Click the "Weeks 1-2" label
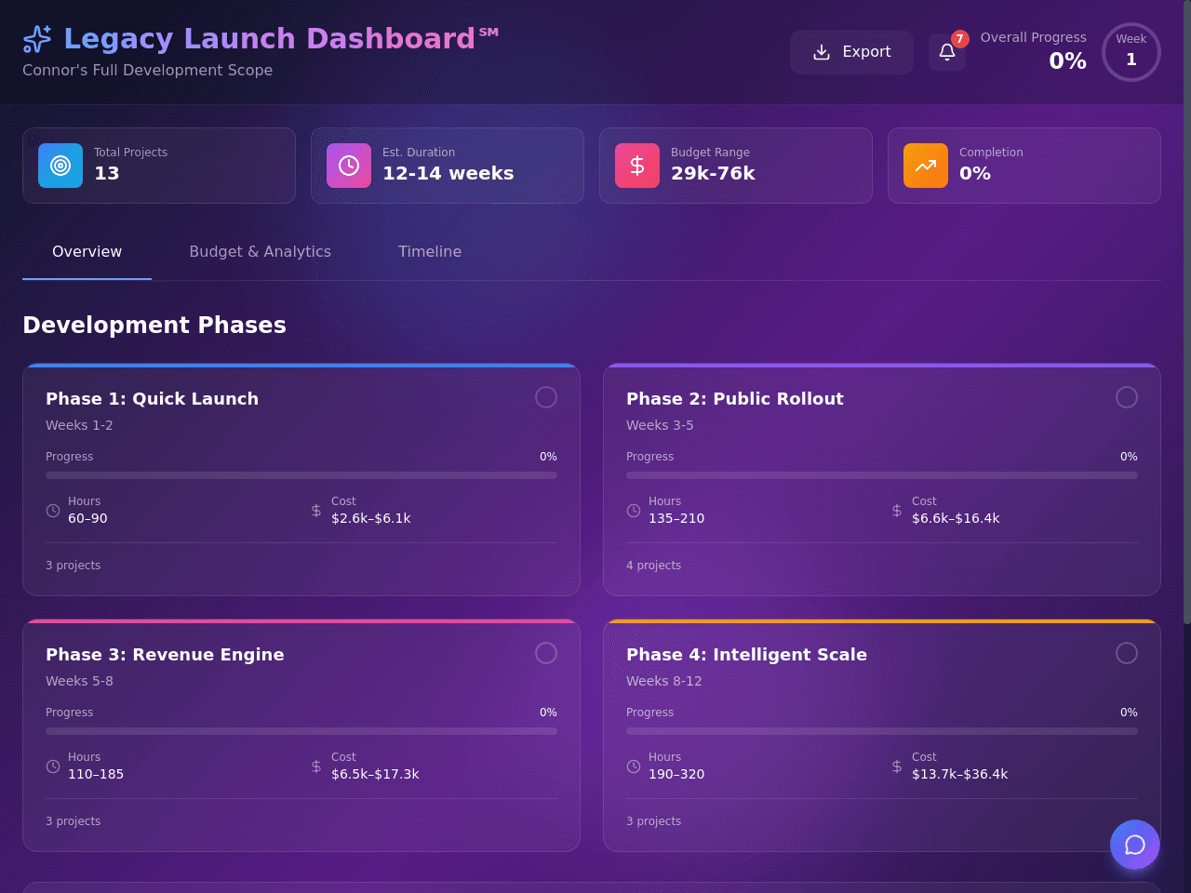This screenshot has width=1191, height=893. coord(79,425)
